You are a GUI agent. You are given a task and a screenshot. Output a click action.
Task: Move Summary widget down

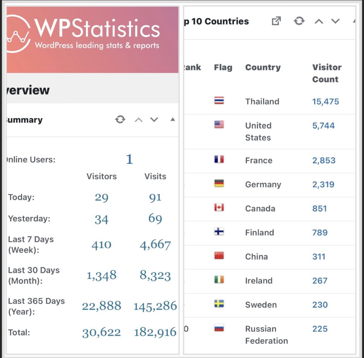coord(154,120)
